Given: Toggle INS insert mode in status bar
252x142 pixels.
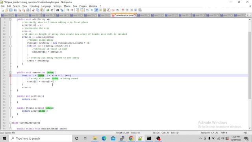Looking at the screenshot, I should point(245,133).
